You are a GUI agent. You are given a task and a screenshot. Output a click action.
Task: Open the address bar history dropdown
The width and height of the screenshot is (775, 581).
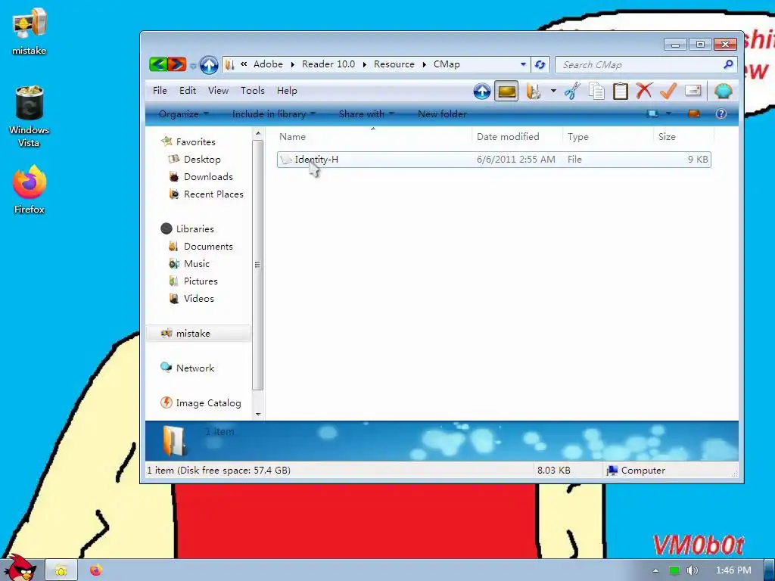click(523, 64)
